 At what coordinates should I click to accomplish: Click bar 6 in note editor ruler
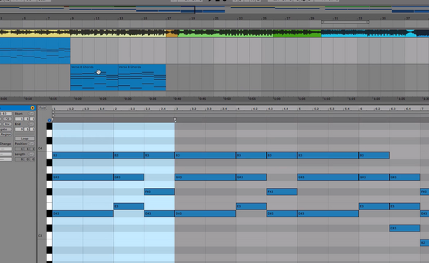coord(361,109)
